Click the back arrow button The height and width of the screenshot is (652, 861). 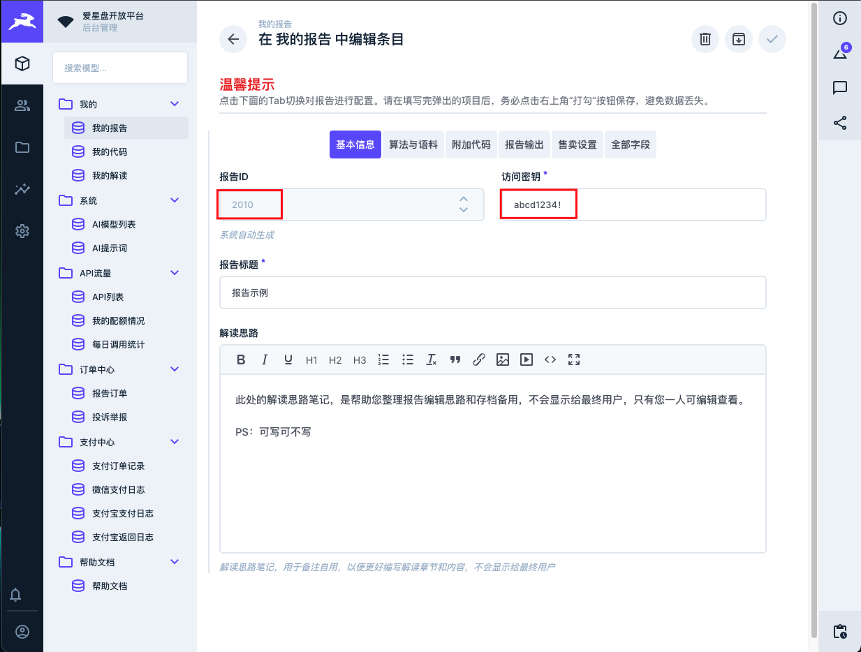coord(233,39)
